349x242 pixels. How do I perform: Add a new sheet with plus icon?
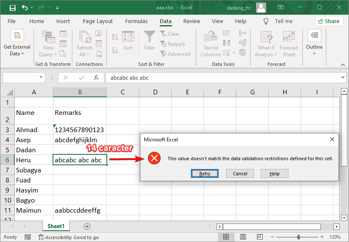(87, 226)
